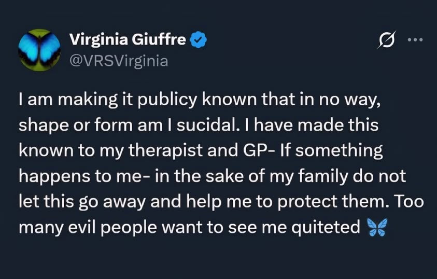Open the Virginia Giuffre display name
The height and width of the screenshot is (279, 437).
click(x=128, y=39)
